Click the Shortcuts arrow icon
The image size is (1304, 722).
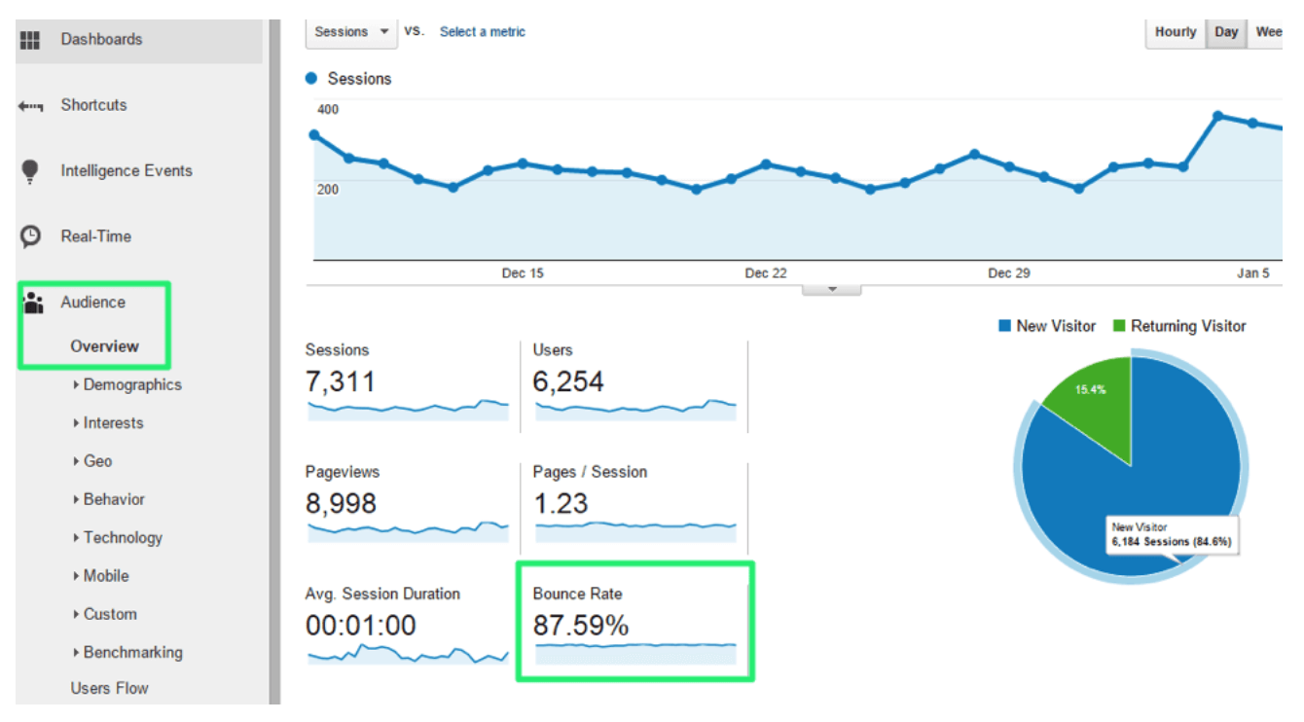click(30, 106)
